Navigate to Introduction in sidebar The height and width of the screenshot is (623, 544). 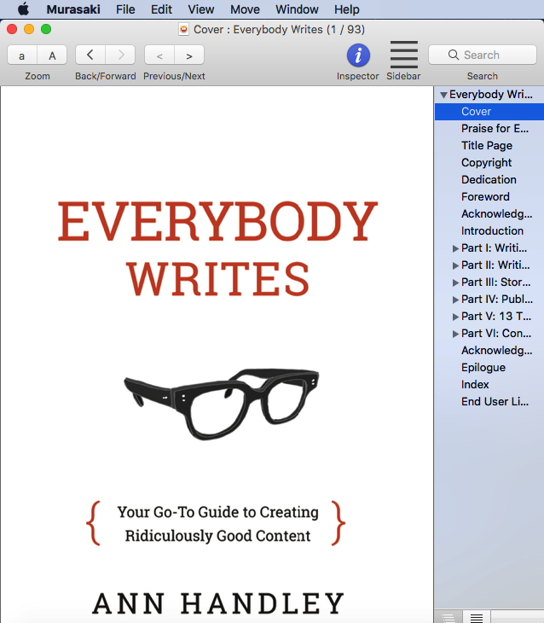[x=492, y=231]
